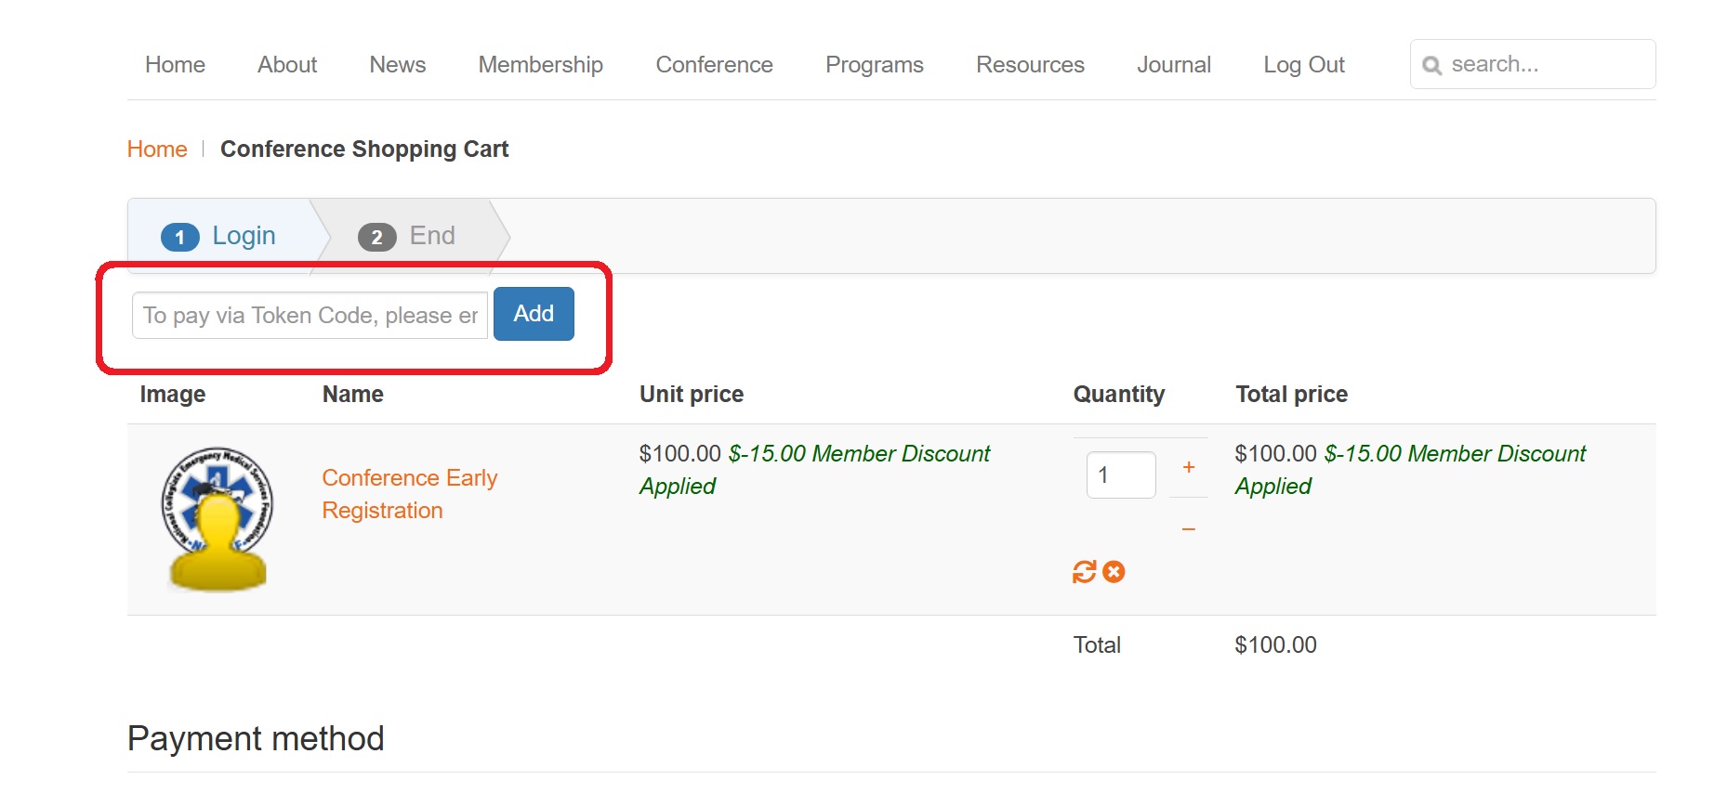The height and width of the screenshot is (793, 1714).
Task: Click the refresh cart quantity icon
Action: 1084,572
